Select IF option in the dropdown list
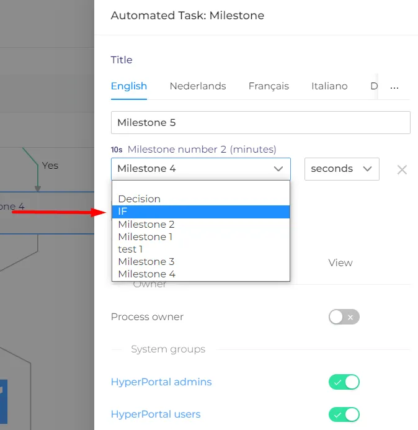The height and width of the screenshot is (430, 418). point(201,212)
